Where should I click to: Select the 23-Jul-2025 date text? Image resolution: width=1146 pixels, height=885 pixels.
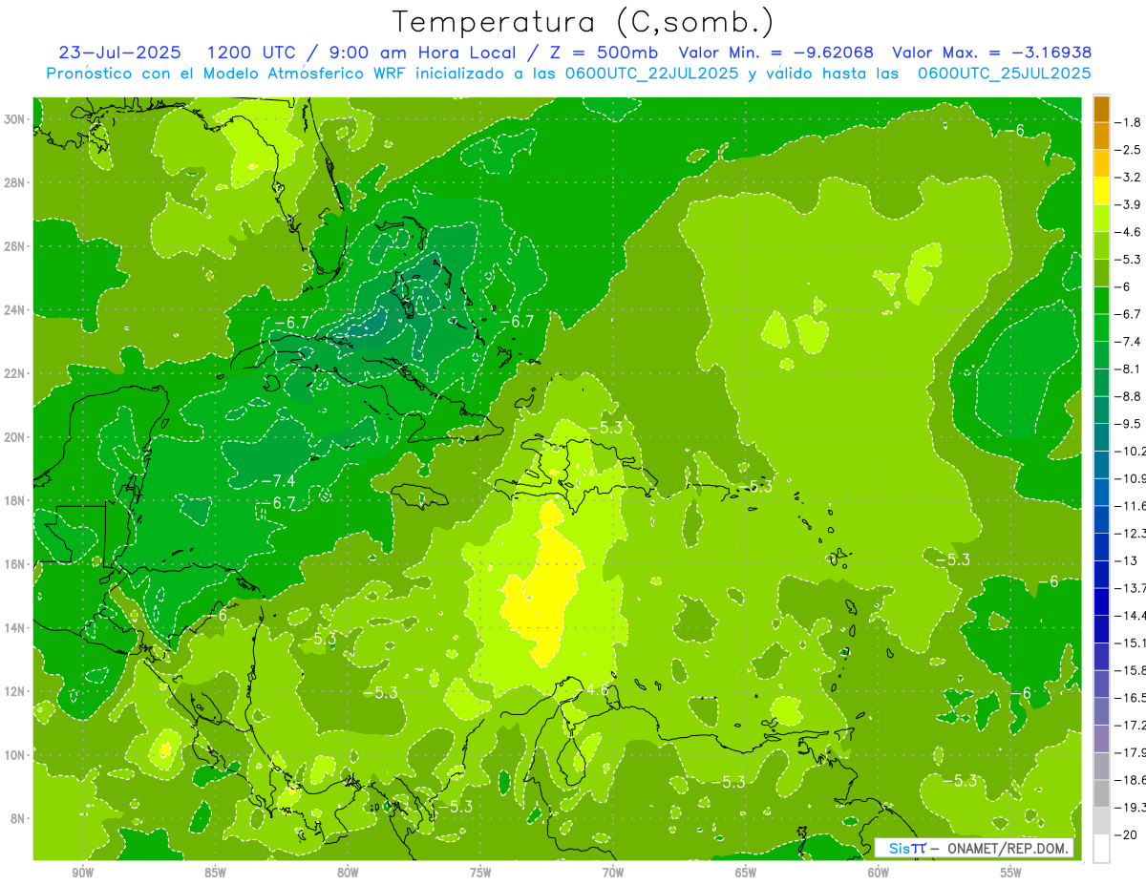pyautogui.click(x=121, y=53)
